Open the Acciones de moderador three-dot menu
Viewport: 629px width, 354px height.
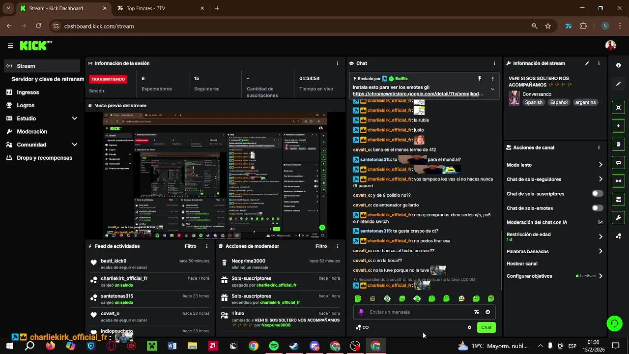[x=337, y=246]
